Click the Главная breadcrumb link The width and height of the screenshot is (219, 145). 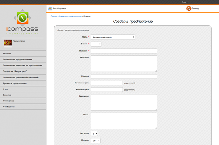(54, 16)
